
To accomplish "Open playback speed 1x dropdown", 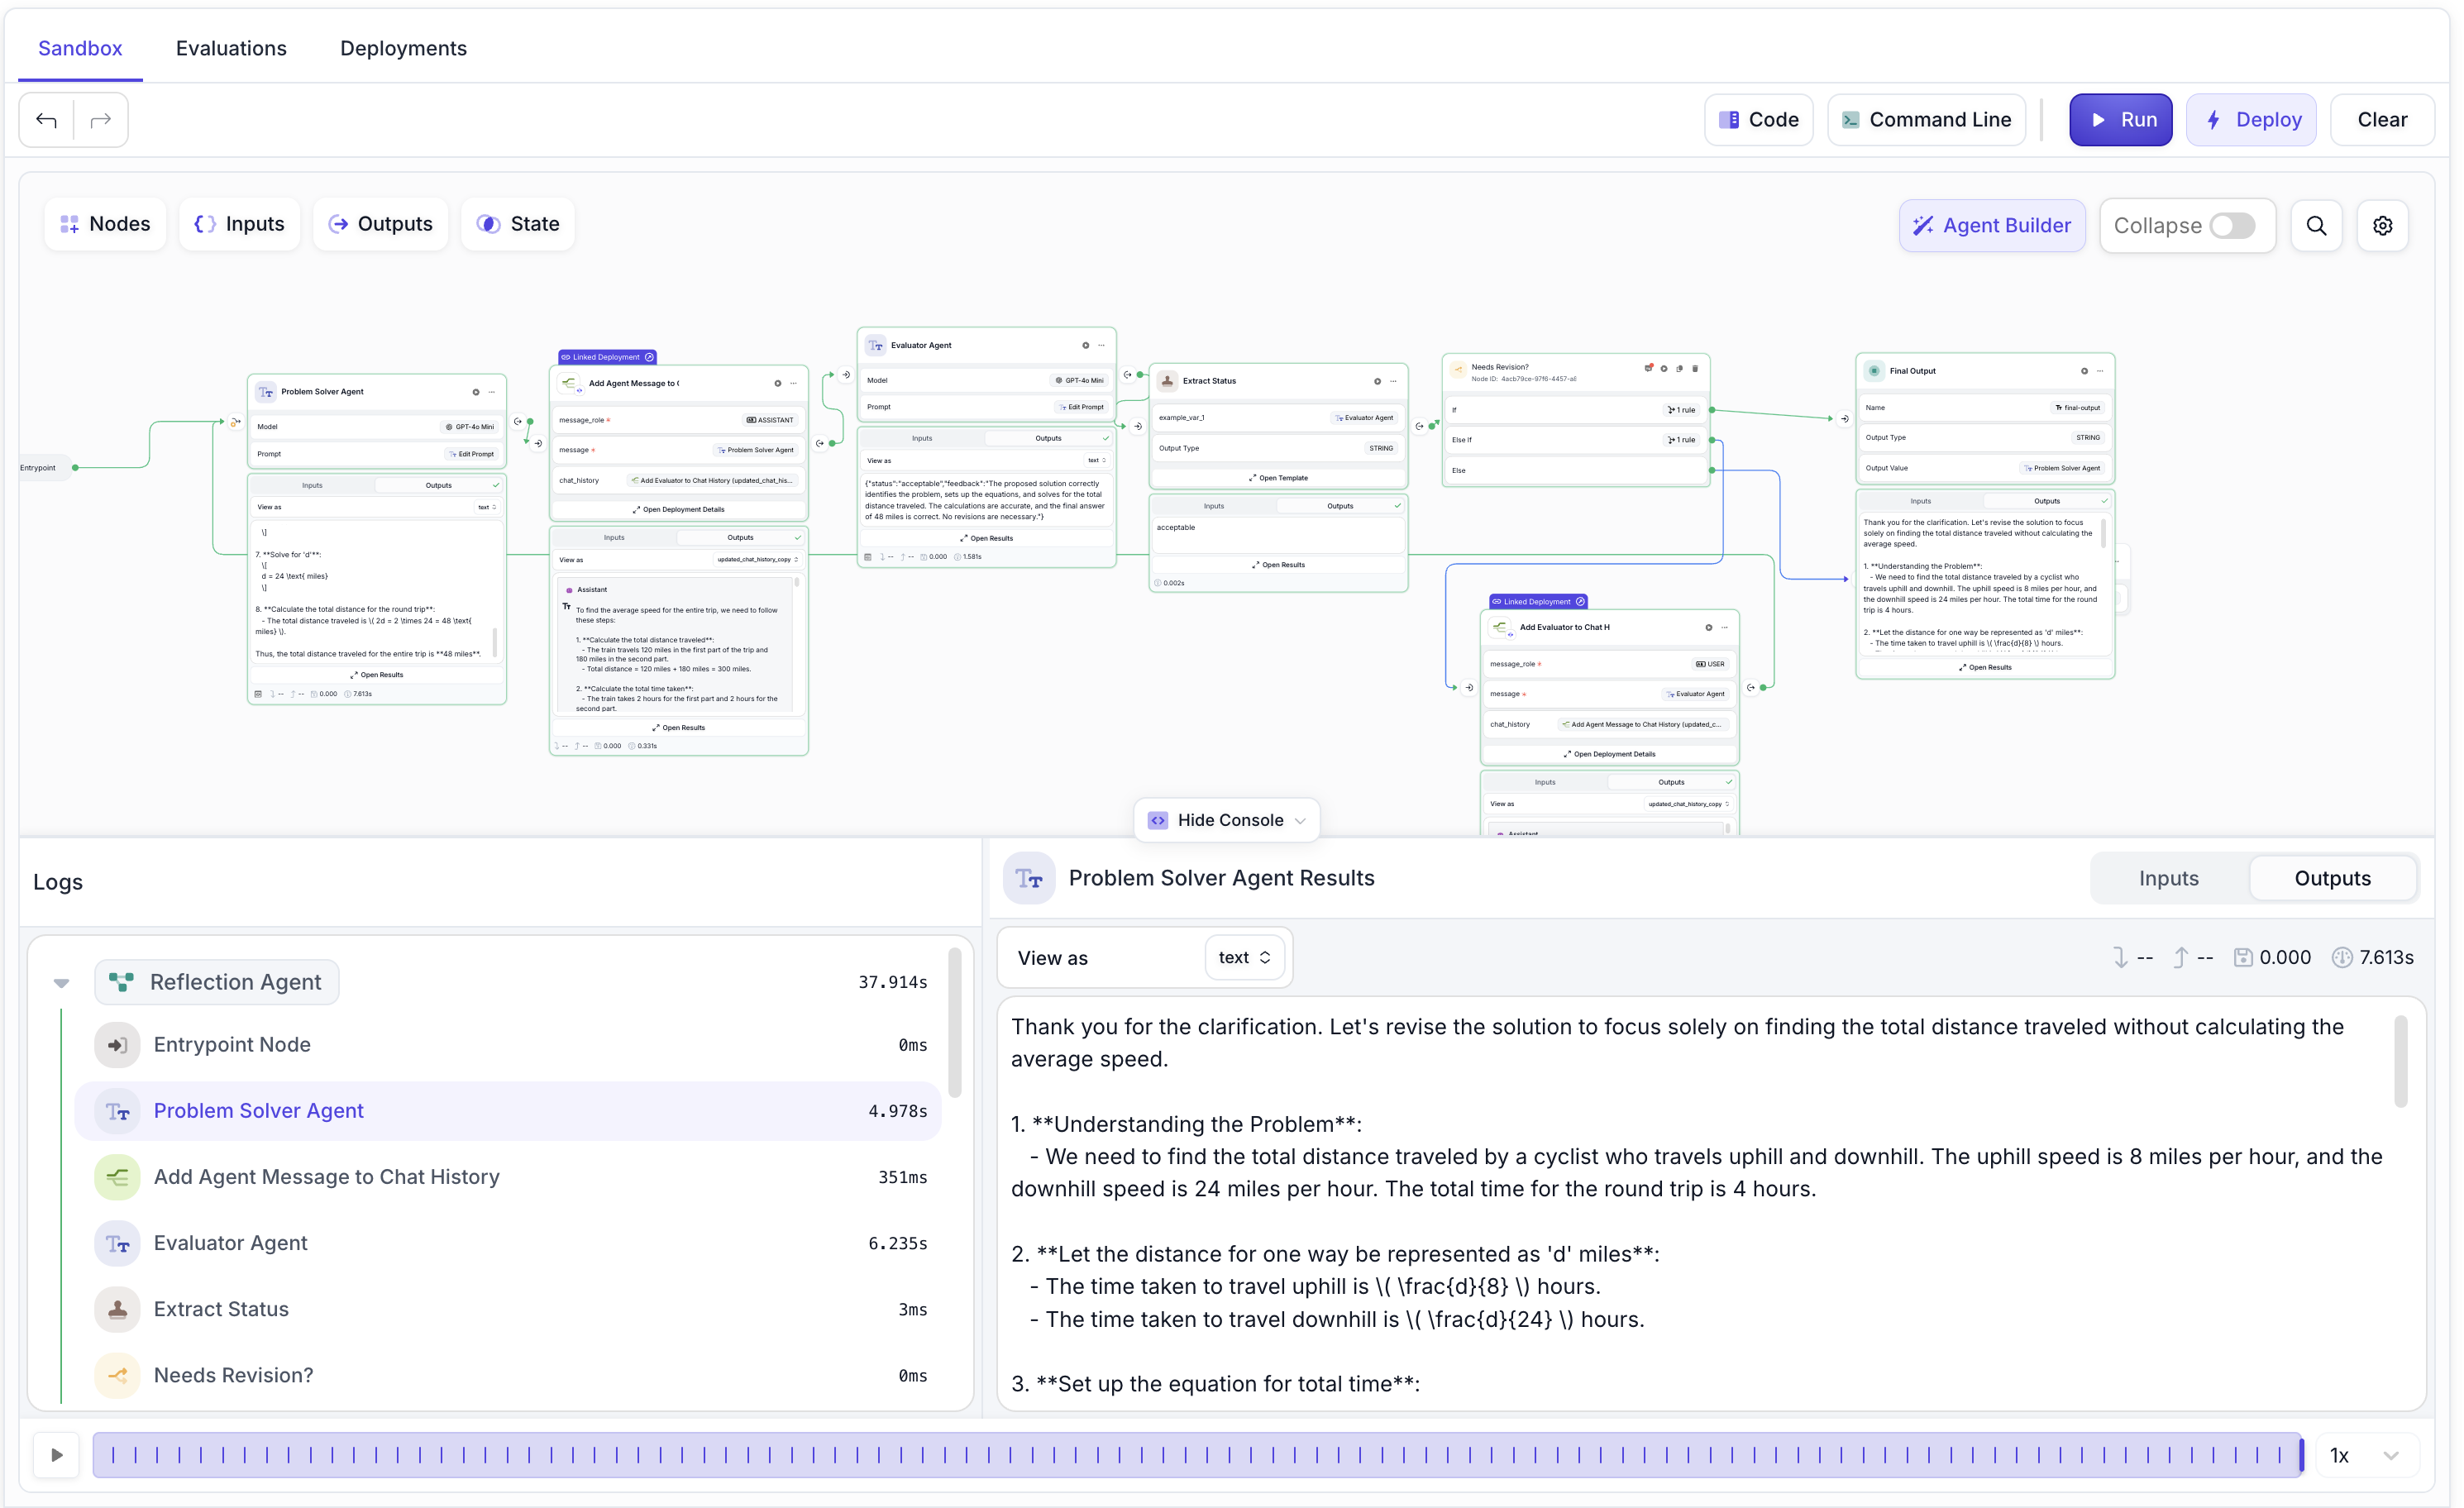I will click(2365, 1455).
